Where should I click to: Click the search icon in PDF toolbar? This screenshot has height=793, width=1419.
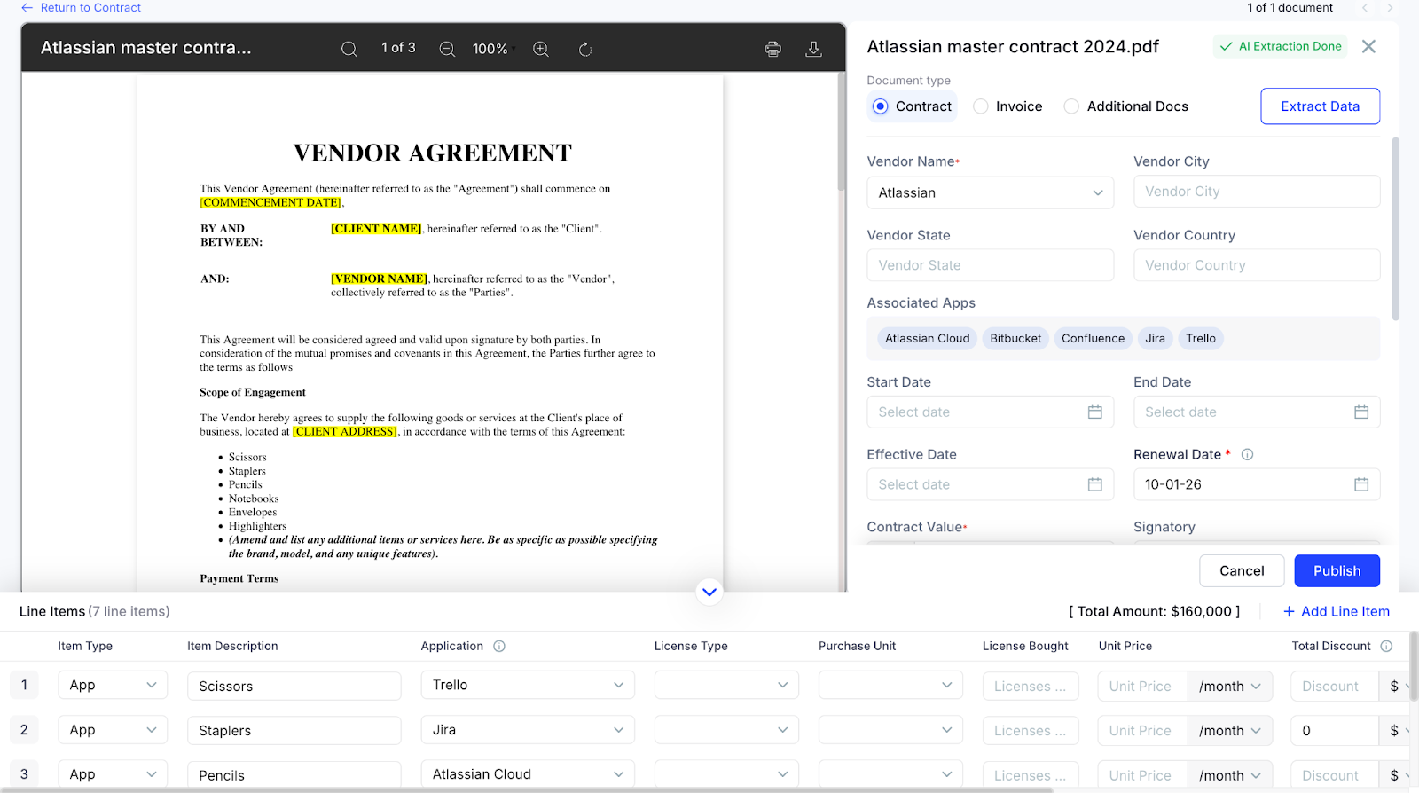tap(349, 49)
